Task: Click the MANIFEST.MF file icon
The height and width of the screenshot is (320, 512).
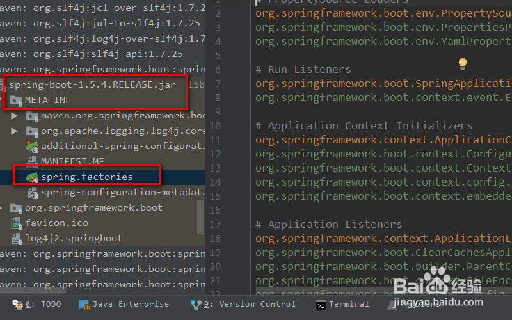Action: pyautogui.click(x=32, y=161)
